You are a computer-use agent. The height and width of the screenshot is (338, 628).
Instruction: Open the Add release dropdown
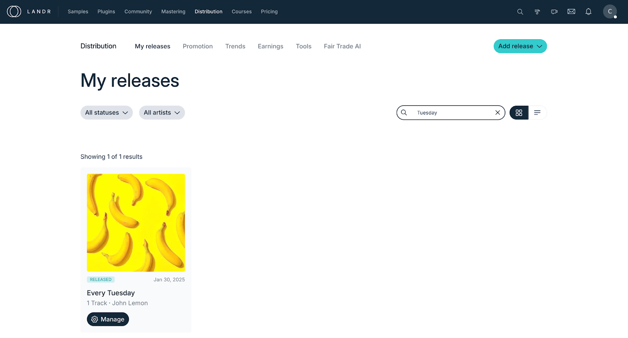coord(520,46)
